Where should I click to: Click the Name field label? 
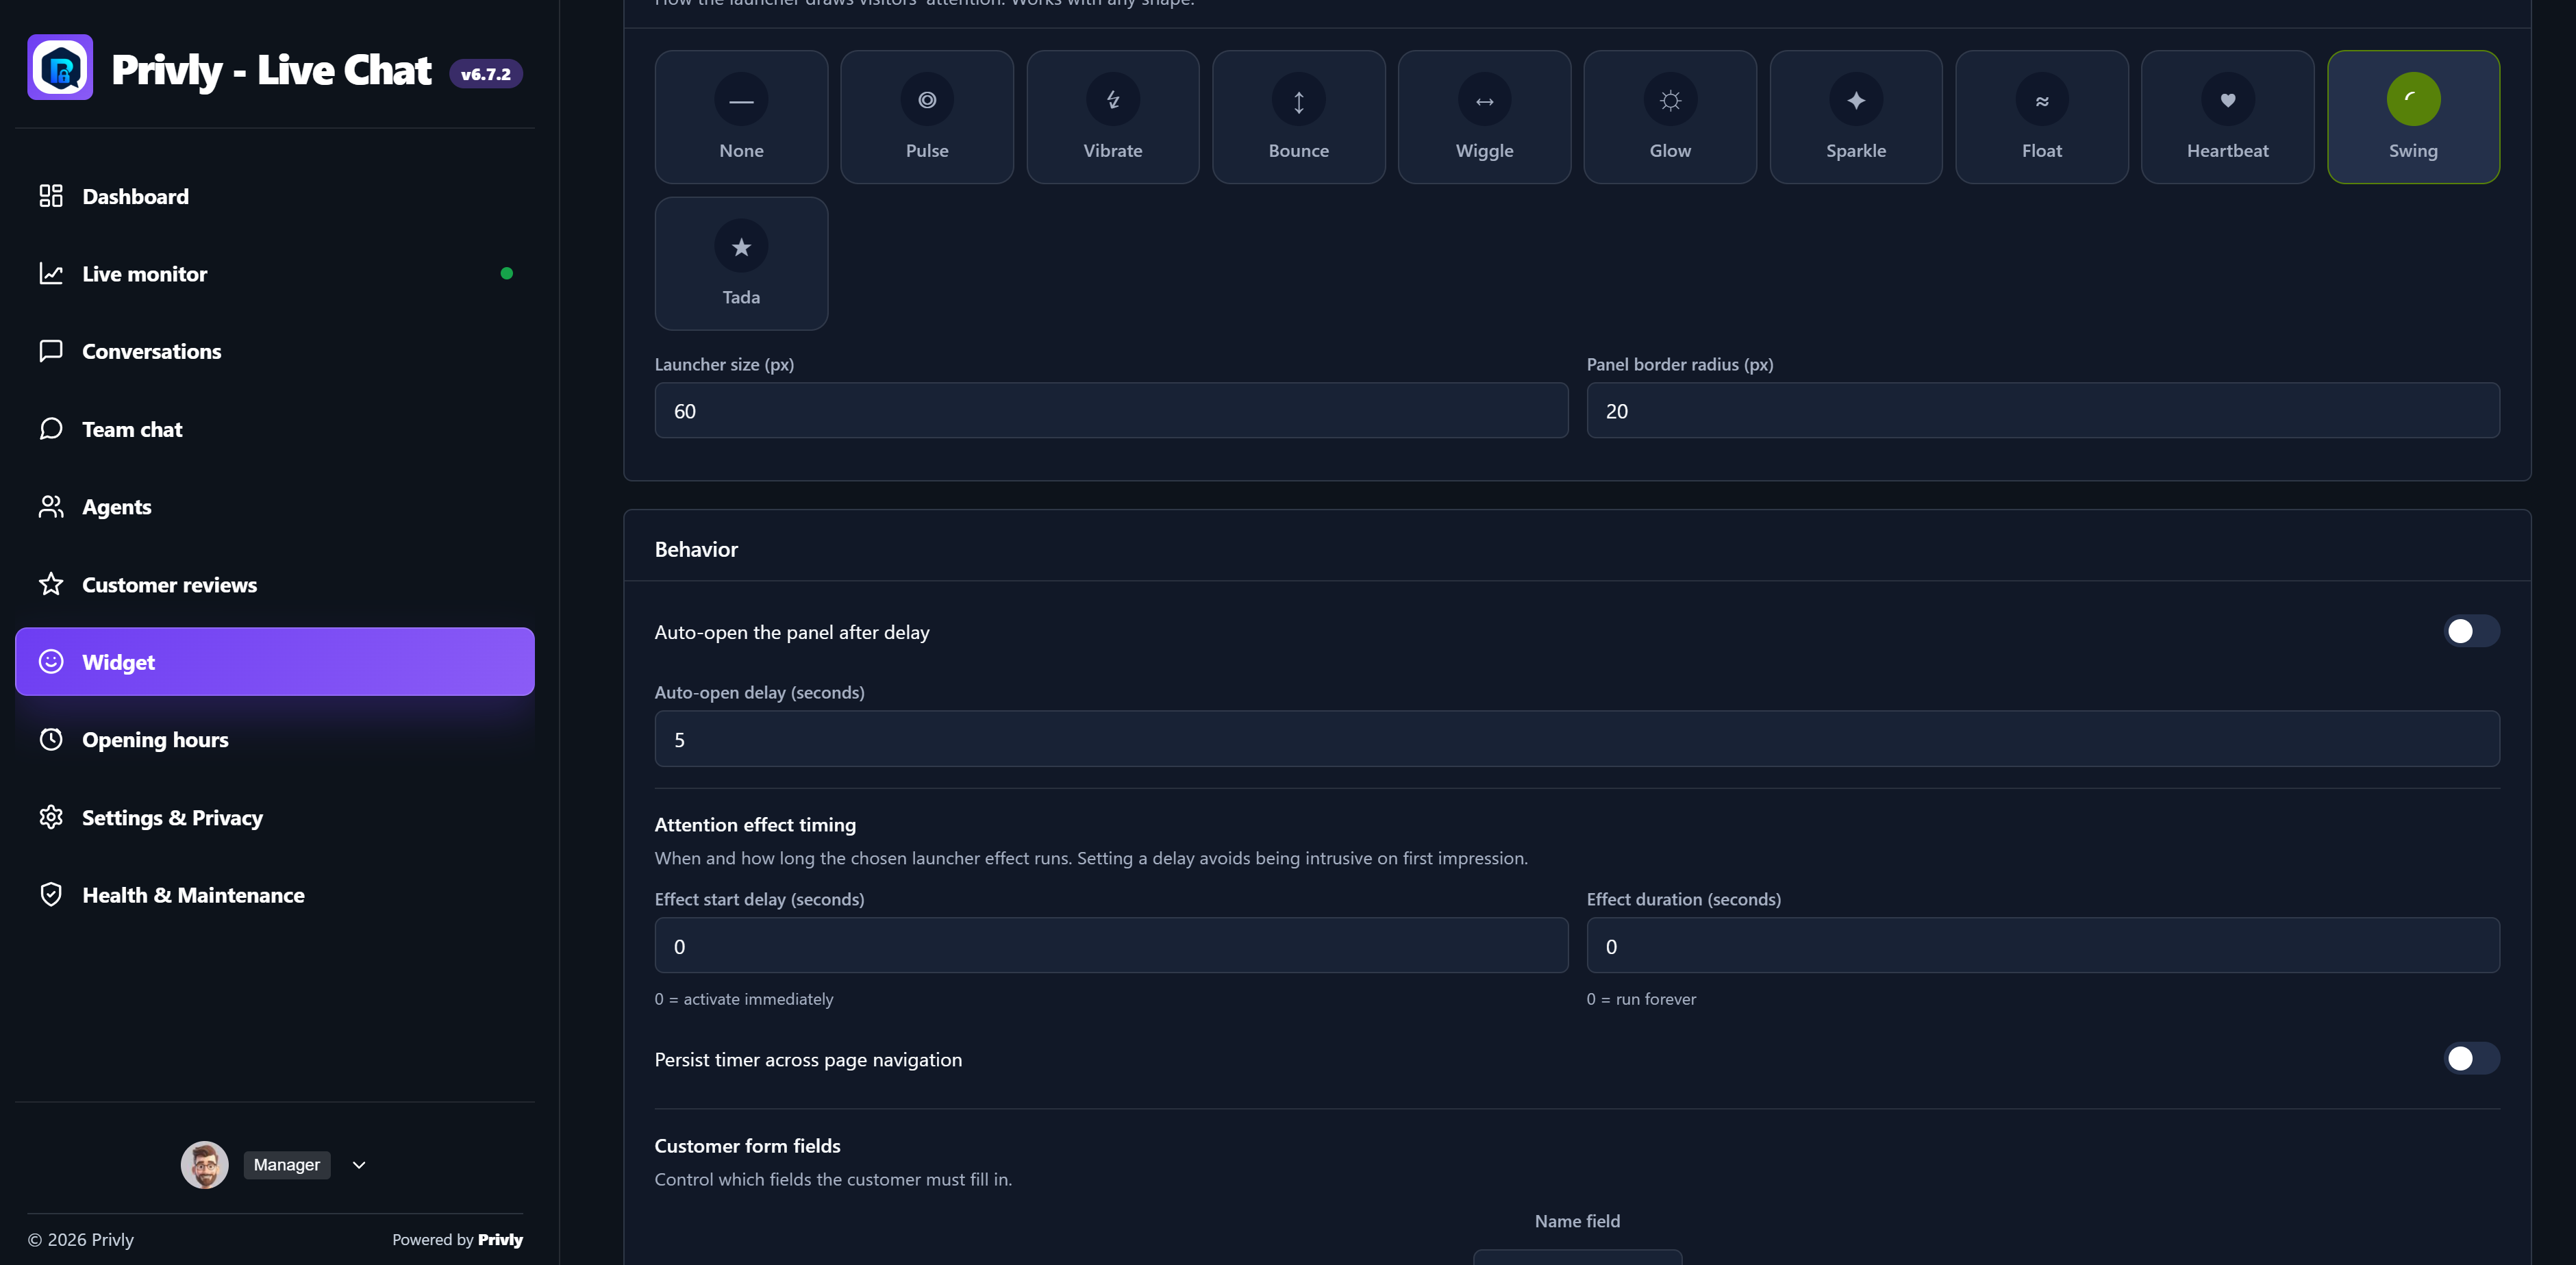click(x=1577, y=1221)
